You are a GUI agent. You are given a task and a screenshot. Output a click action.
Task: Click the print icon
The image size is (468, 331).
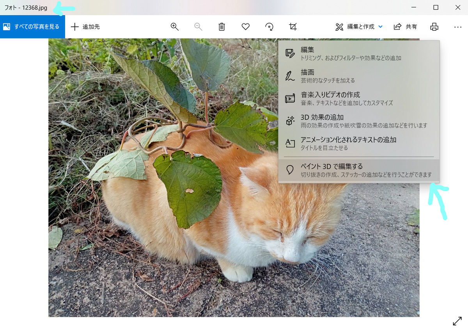pyautogui.click(x=434, y=27)
